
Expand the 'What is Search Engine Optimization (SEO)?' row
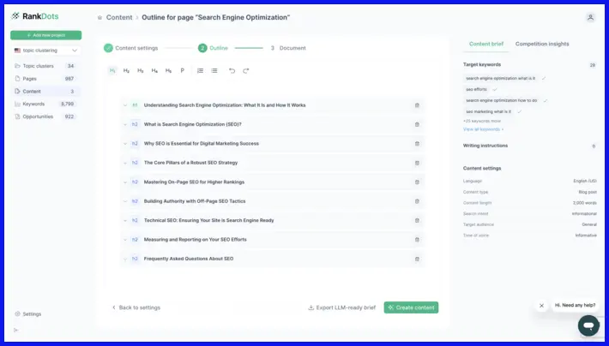click(x=125, y=124)
